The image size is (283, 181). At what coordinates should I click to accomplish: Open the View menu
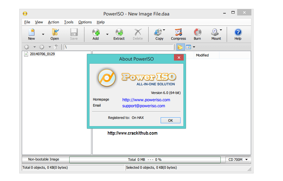click(x=39, y=22)
